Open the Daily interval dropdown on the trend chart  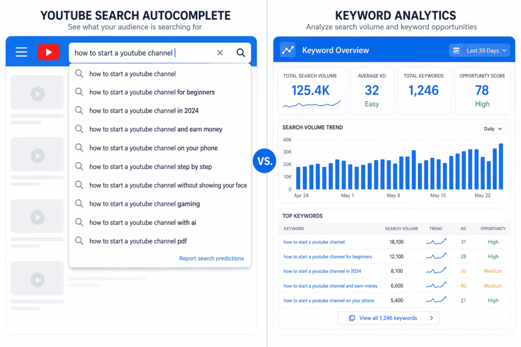(493, 129)
